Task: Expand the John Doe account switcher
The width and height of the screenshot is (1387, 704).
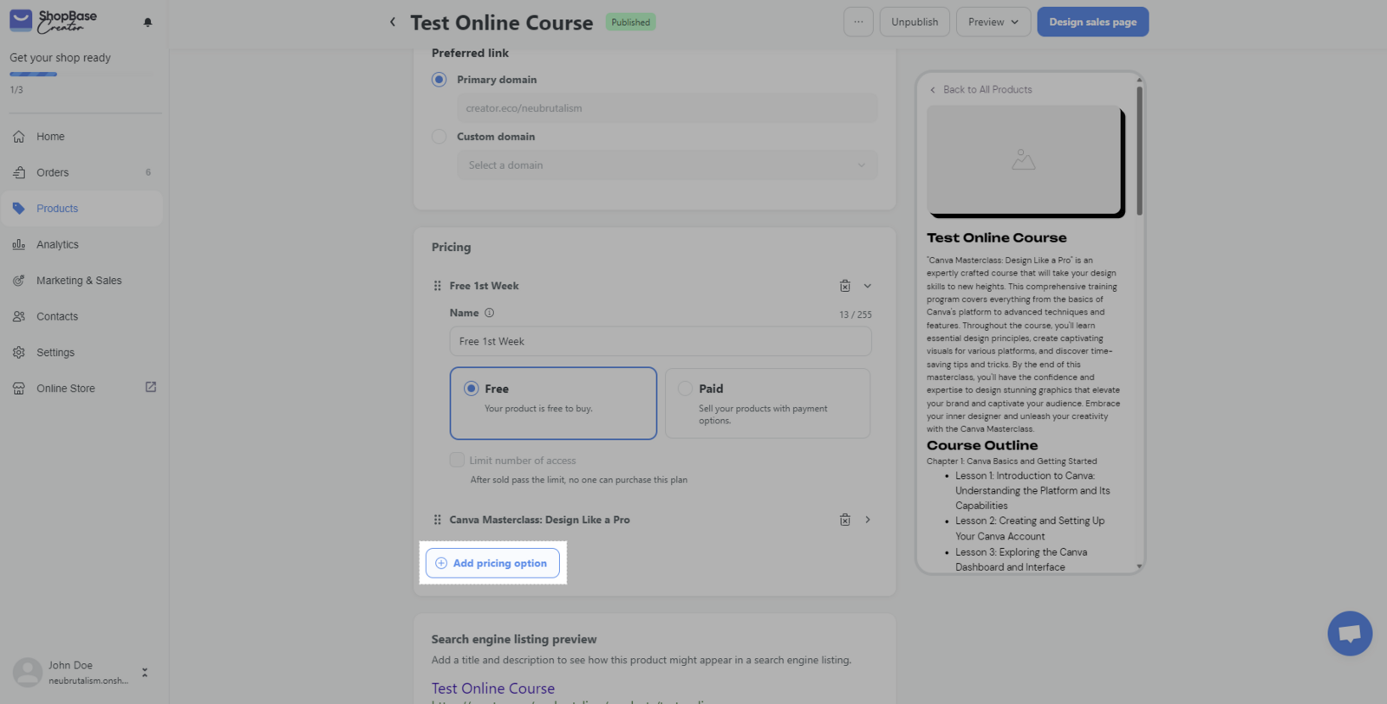Action: pos(145,672)
